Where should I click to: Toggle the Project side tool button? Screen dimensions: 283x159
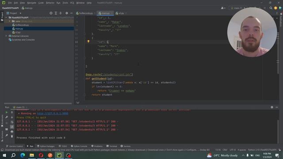point(2,17)
